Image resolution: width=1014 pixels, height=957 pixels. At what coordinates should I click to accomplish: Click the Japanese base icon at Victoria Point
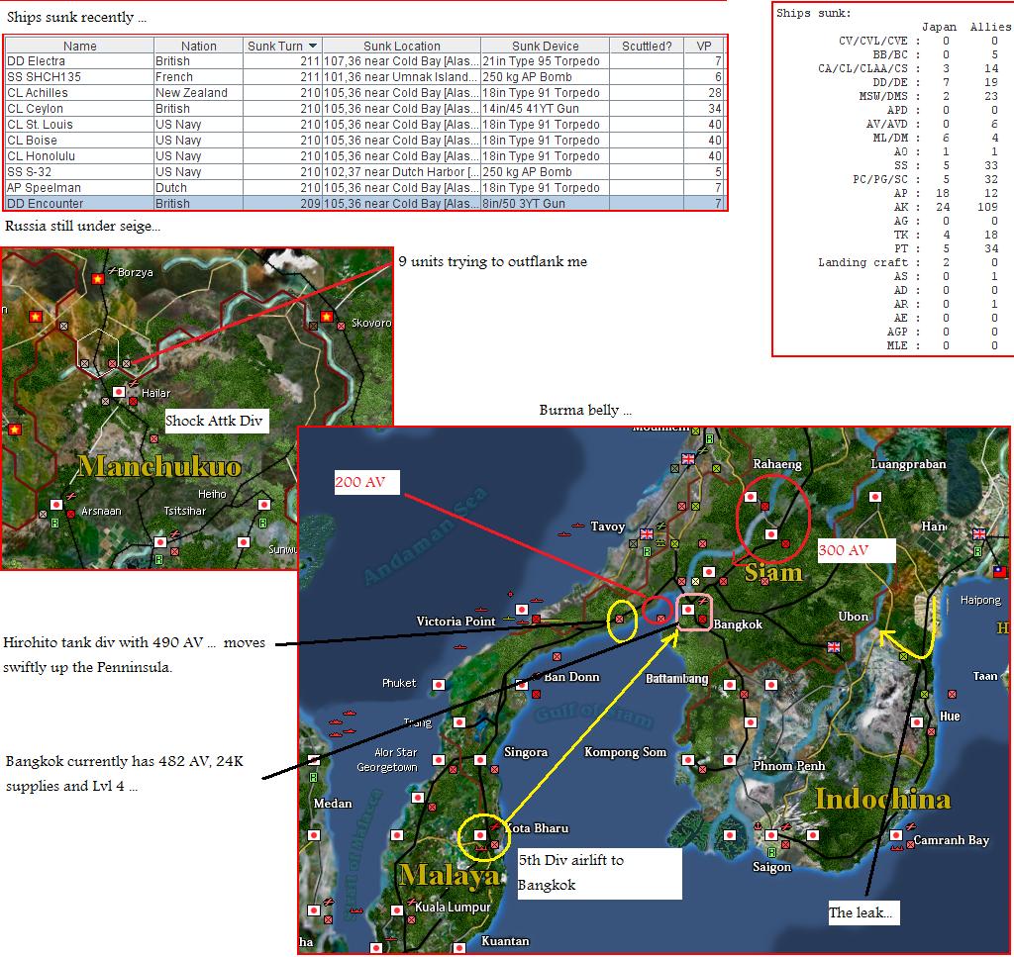tap(521, 610)
